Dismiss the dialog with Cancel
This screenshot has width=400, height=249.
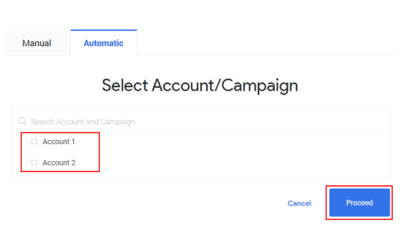coord(299,204)
